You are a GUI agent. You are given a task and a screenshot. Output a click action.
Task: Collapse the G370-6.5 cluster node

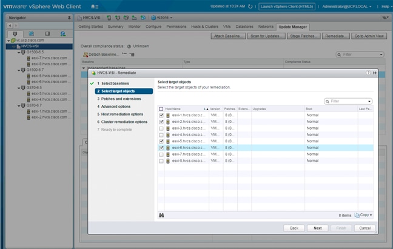coord(19,88)
